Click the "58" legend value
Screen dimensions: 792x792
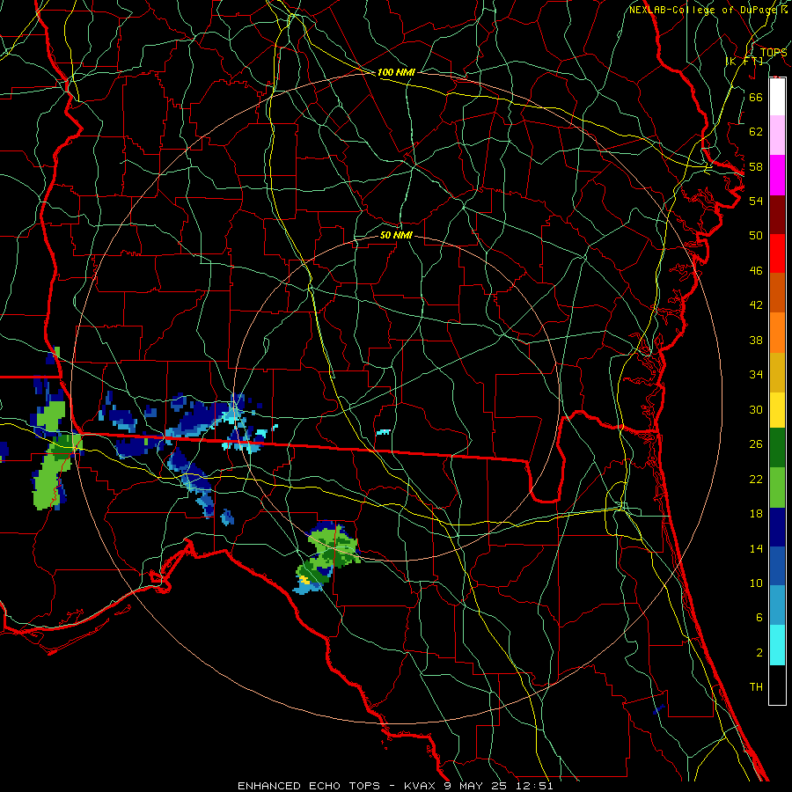tap(756, 166)
